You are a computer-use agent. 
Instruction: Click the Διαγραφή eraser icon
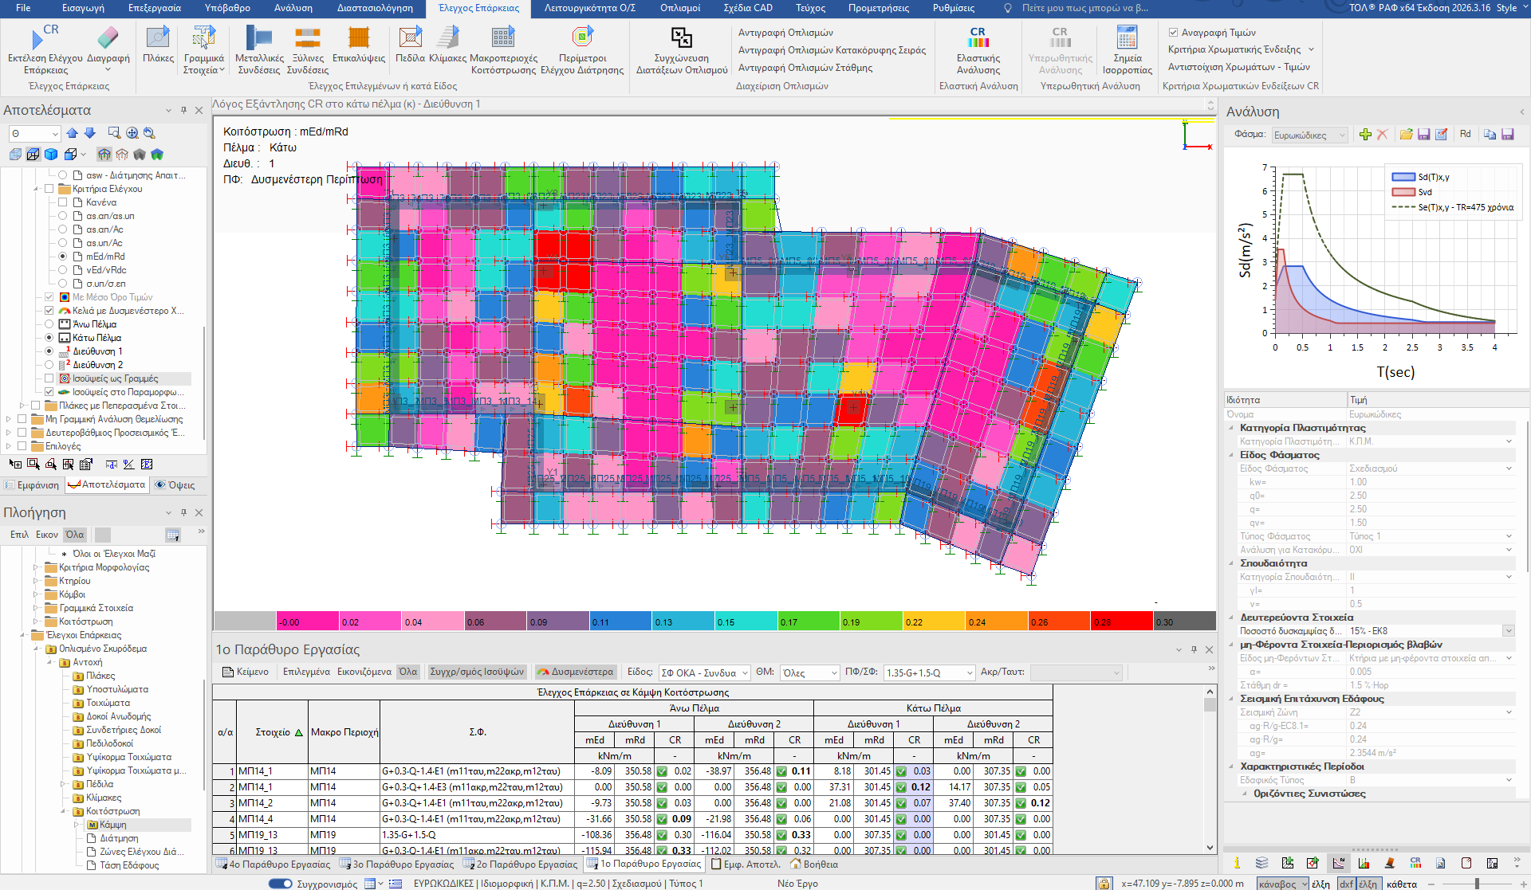[108, 37]
